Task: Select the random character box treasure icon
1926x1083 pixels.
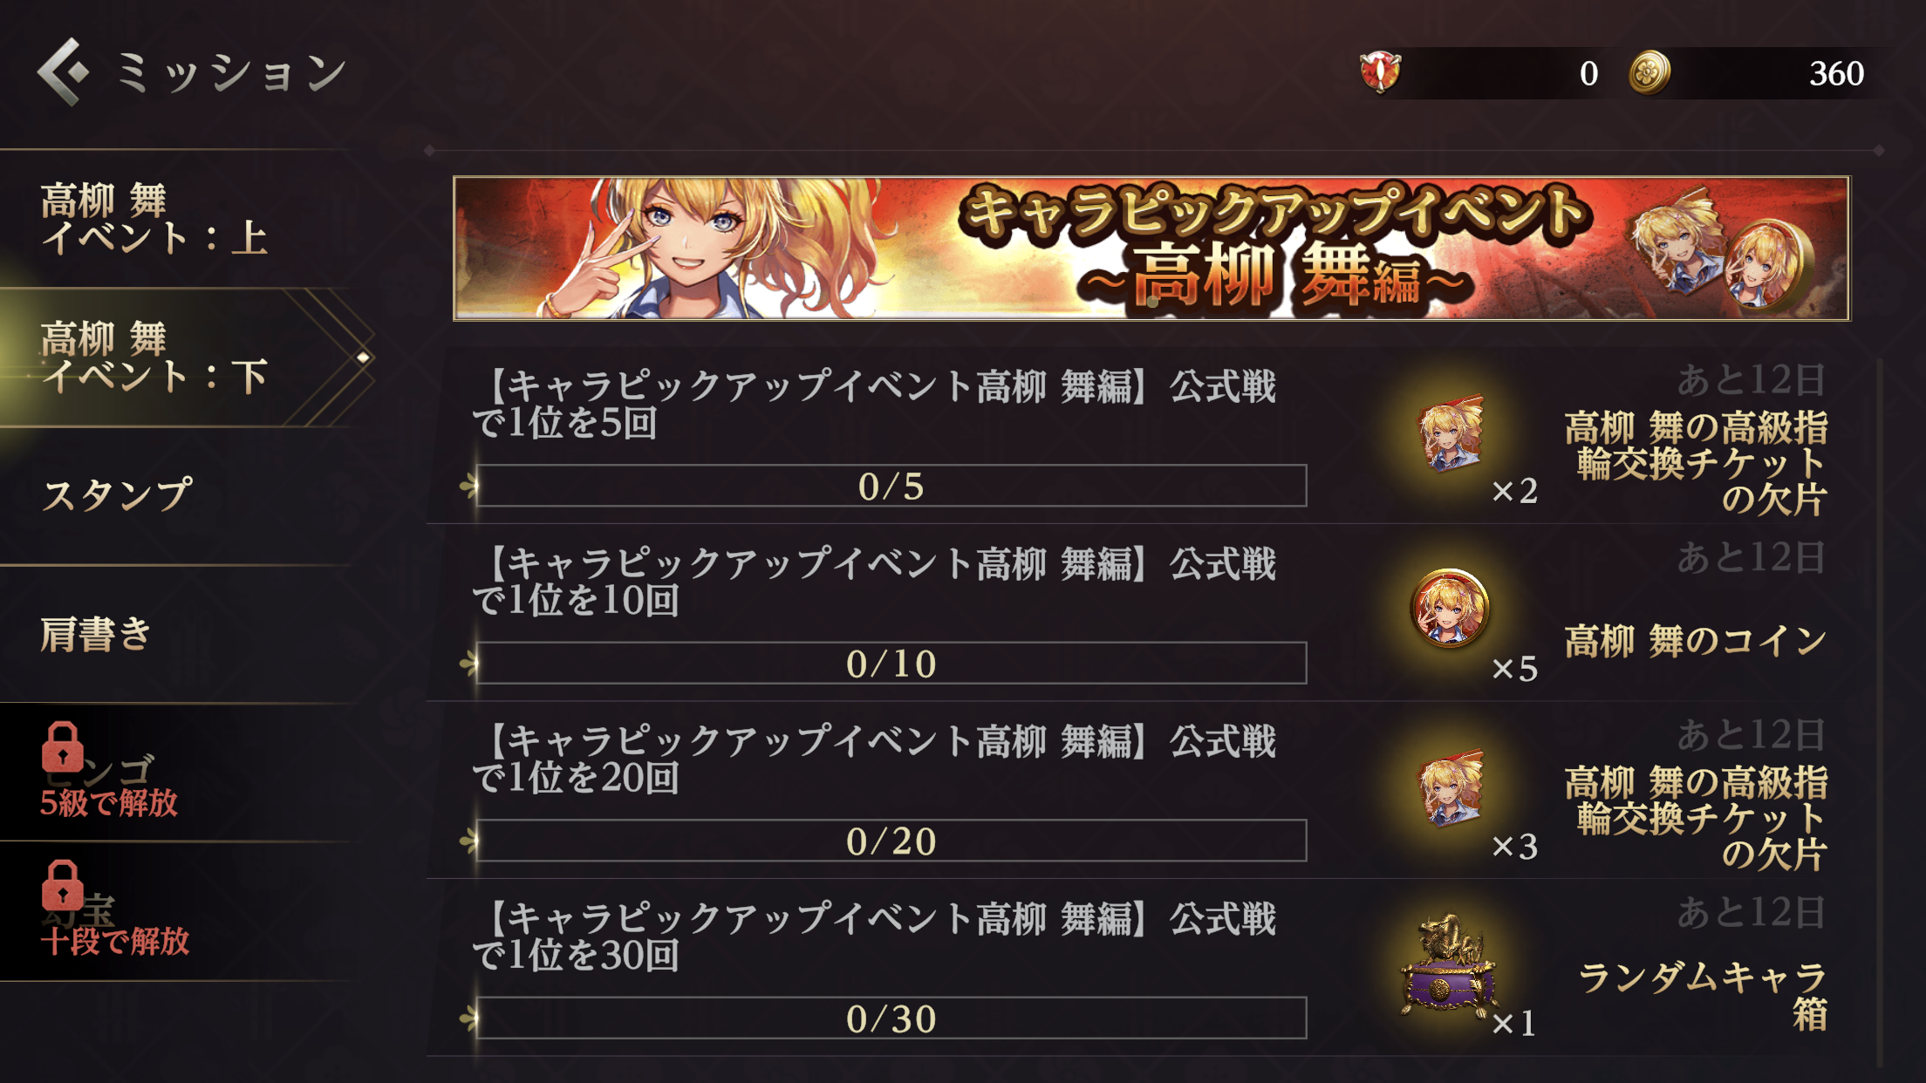Action: point(1449,968)
